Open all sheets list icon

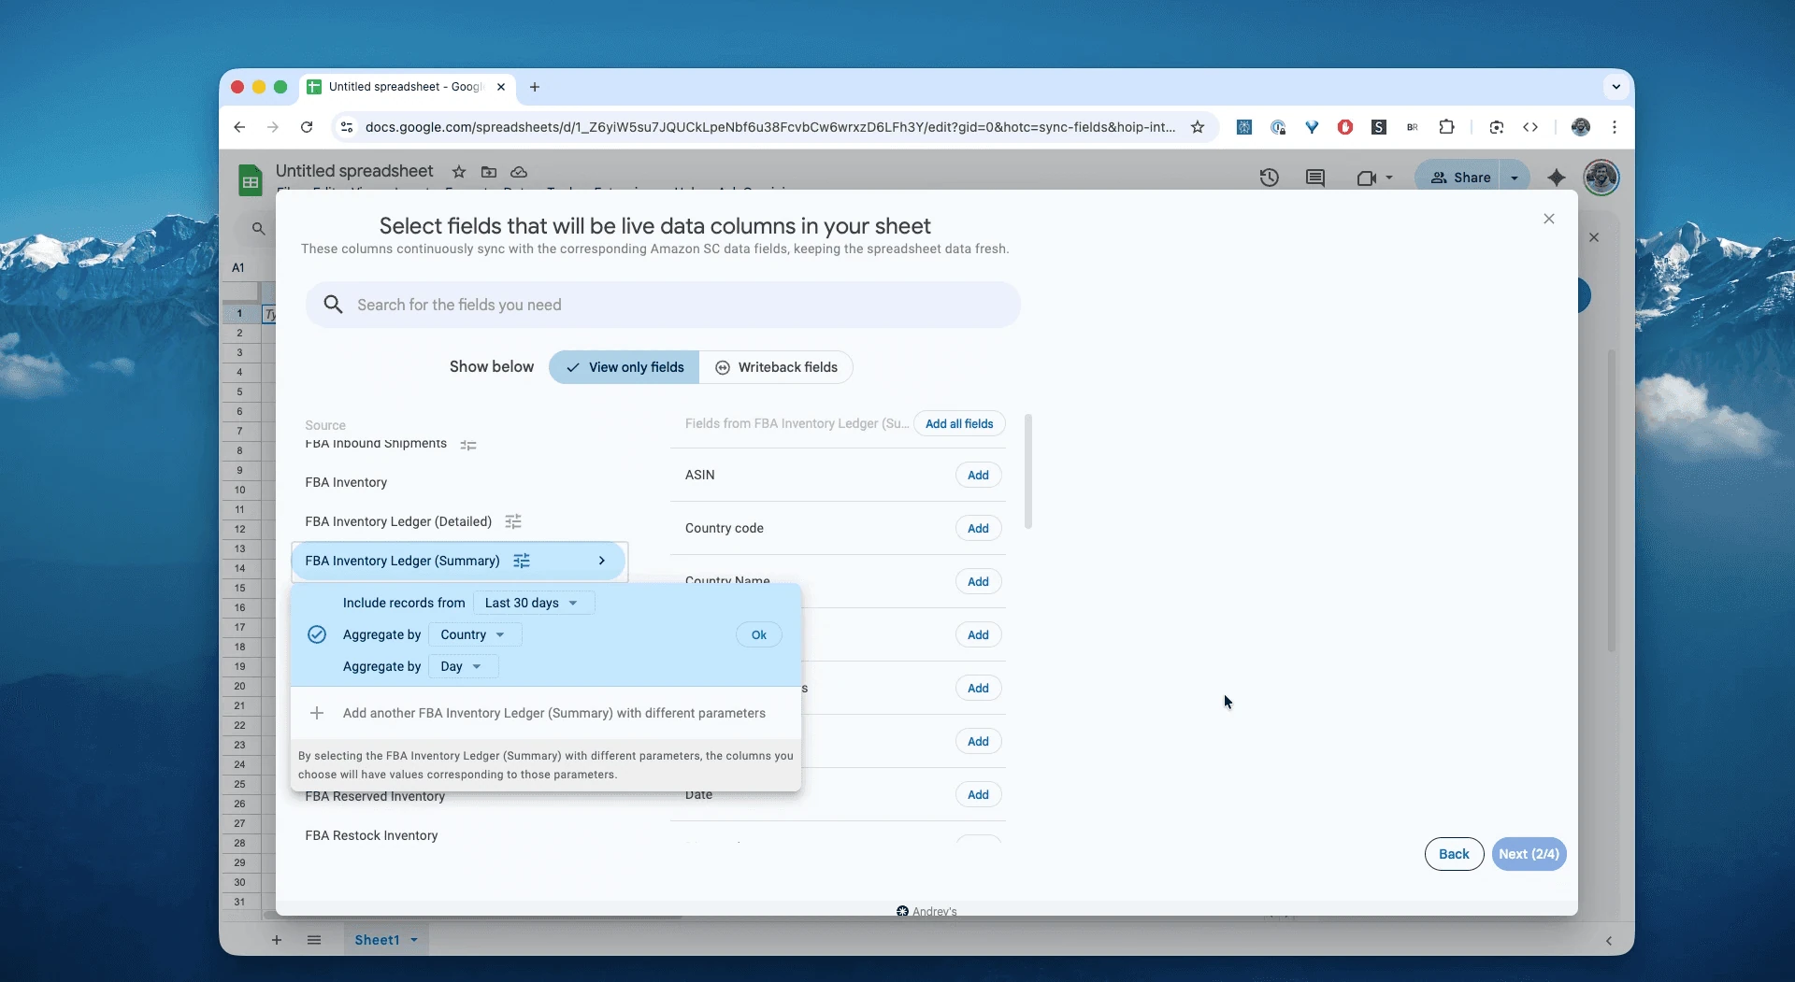click(x=314, y=940)
